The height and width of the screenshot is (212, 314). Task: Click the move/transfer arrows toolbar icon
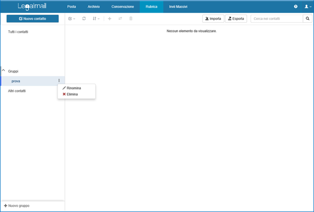point(120,18)
